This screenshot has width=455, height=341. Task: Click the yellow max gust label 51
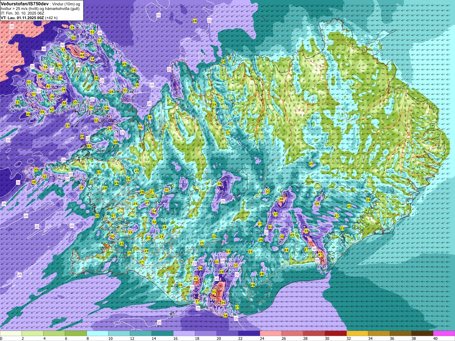click(x=214, y=292)
